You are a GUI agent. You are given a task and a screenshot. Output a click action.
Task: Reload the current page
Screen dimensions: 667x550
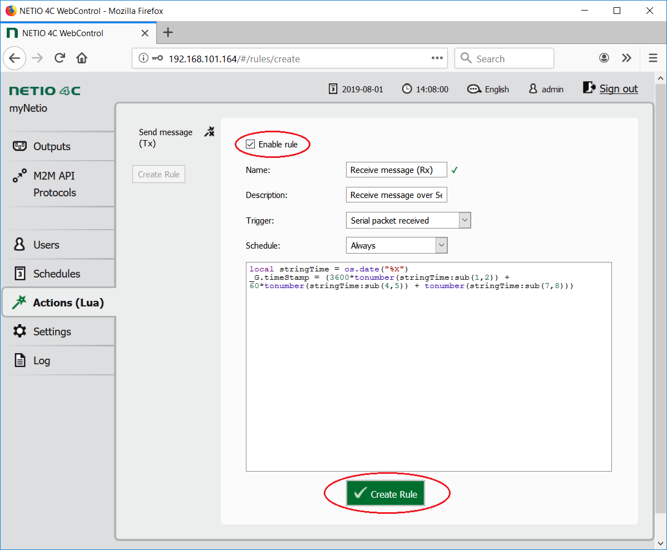click(60, 58)
